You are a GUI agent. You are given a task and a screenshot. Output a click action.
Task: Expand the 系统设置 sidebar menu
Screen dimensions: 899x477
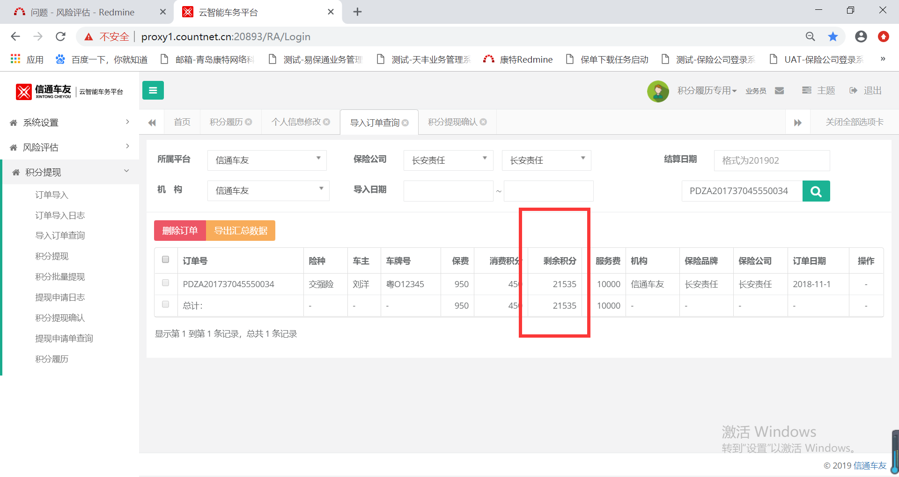click(x=70, y=123)
